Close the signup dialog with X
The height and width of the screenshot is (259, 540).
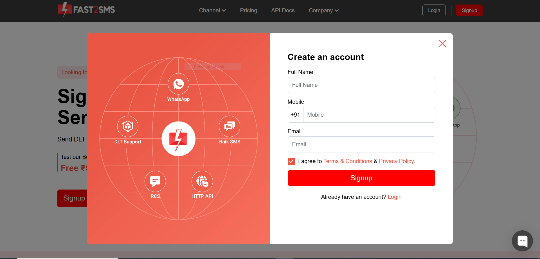click(442, 43)
